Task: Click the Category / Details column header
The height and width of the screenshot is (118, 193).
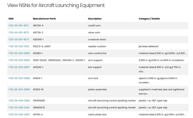Action: click(x=149, y=19)
